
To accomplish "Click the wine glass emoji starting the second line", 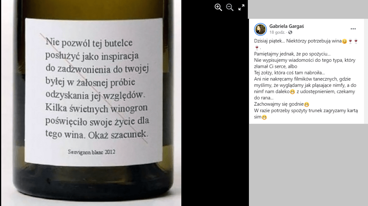I will pos(256,47).
